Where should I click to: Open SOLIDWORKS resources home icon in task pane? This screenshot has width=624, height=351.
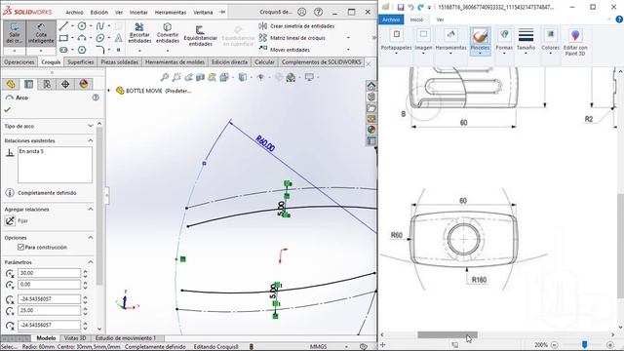(x=370, y=86)
